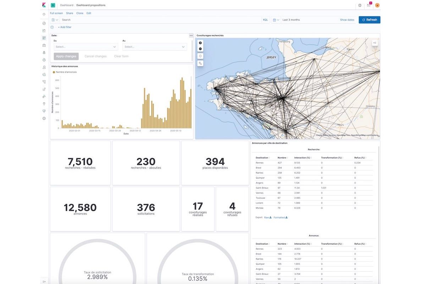Zoom in on the map with the plus icon

200,43
